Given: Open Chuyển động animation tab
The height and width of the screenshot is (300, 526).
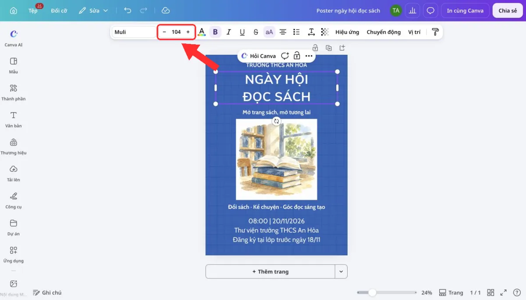Looking at the screenshot, I should (x=384, y=32).
